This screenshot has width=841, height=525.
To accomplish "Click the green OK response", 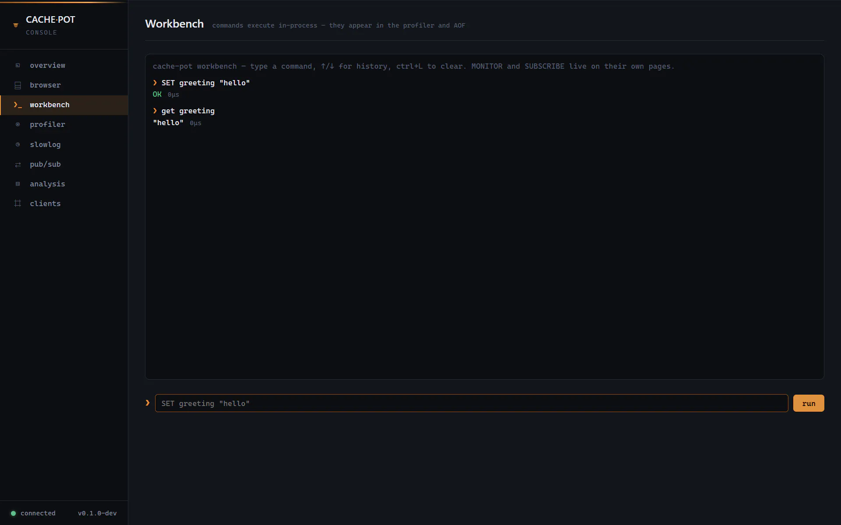I will pyautogui.click(x=157, y=94).
